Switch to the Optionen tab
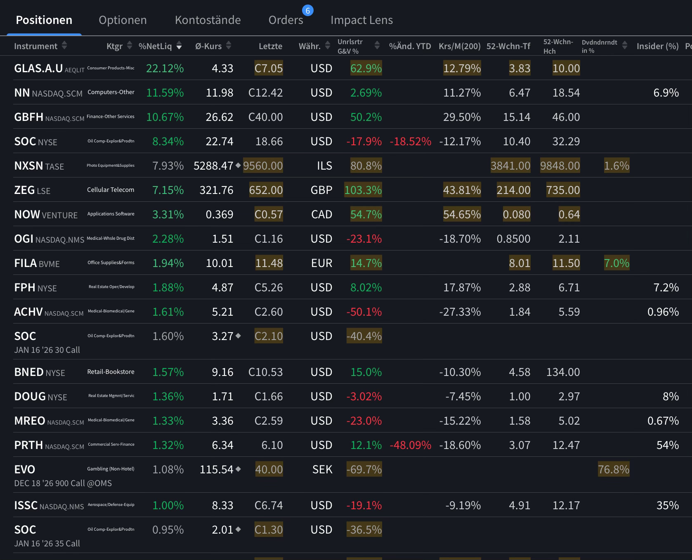692x560 pixels. [x=123, y=20]
